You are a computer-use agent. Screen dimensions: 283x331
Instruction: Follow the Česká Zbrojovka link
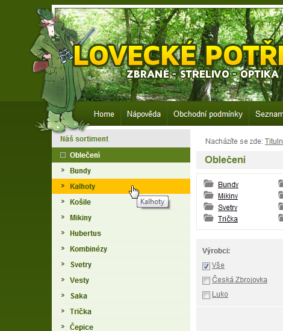pyautogui.click(x=240, y=280)
